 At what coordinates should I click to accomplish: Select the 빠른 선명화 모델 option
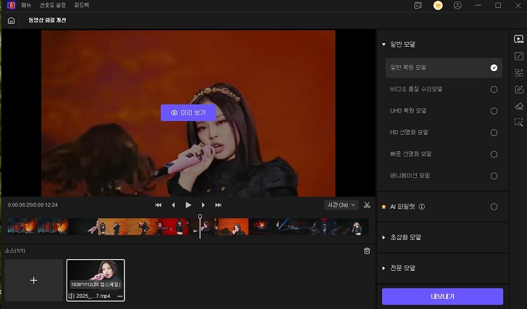pos(443,154)
